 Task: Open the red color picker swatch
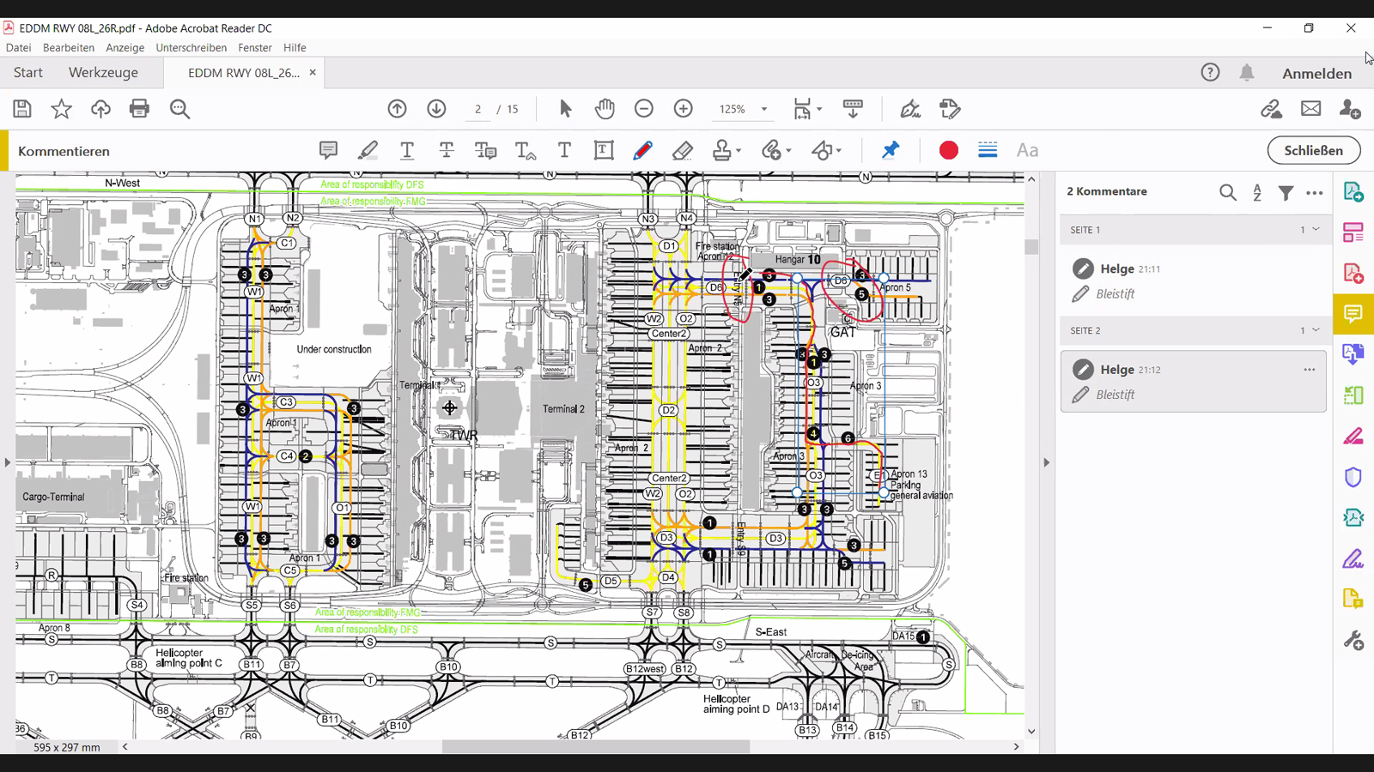[948, 151]
